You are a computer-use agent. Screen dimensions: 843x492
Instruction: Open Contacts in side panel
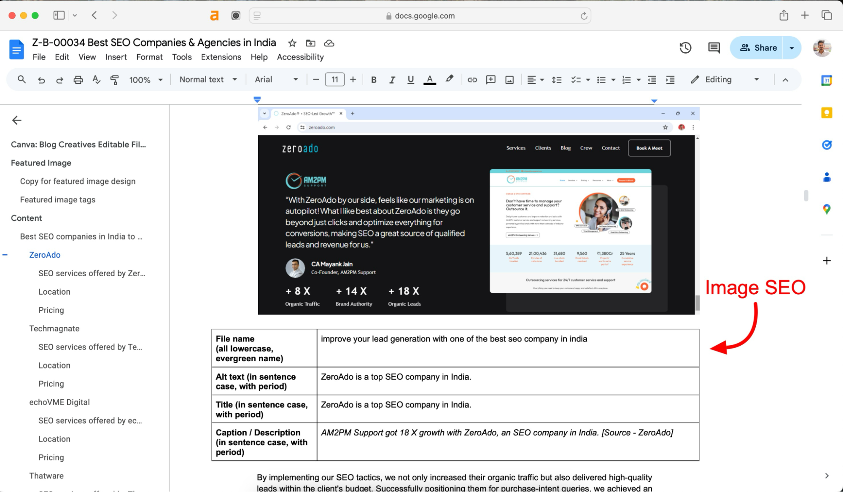(x=827, y=177)
